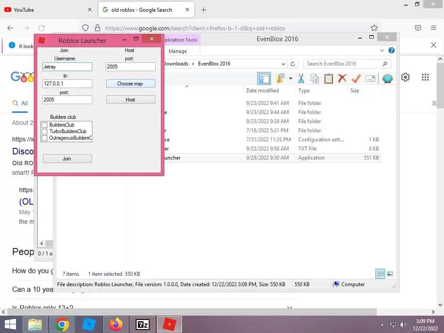Screen dimensions: 444x333
Task: Click the scissors Cut icon
Action: tap(301, 78)
